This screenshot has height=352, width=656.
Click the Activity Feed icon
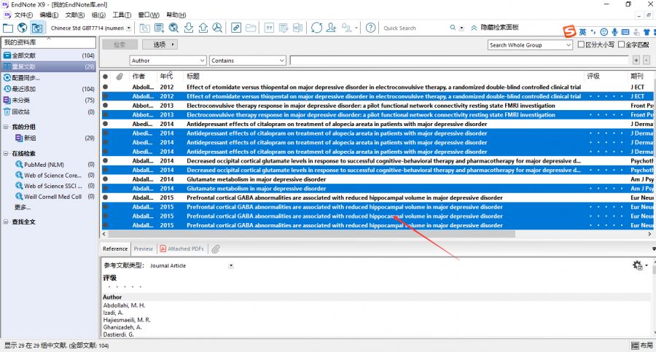coord(346,28)
